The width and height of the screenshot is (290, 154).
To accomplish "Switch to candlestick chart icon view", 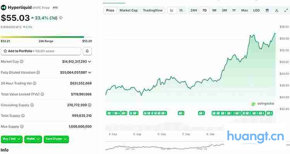I will 181,10.
